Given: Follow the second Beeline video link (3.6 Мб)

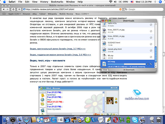Looking at the screenshot, I should point(60,55).
